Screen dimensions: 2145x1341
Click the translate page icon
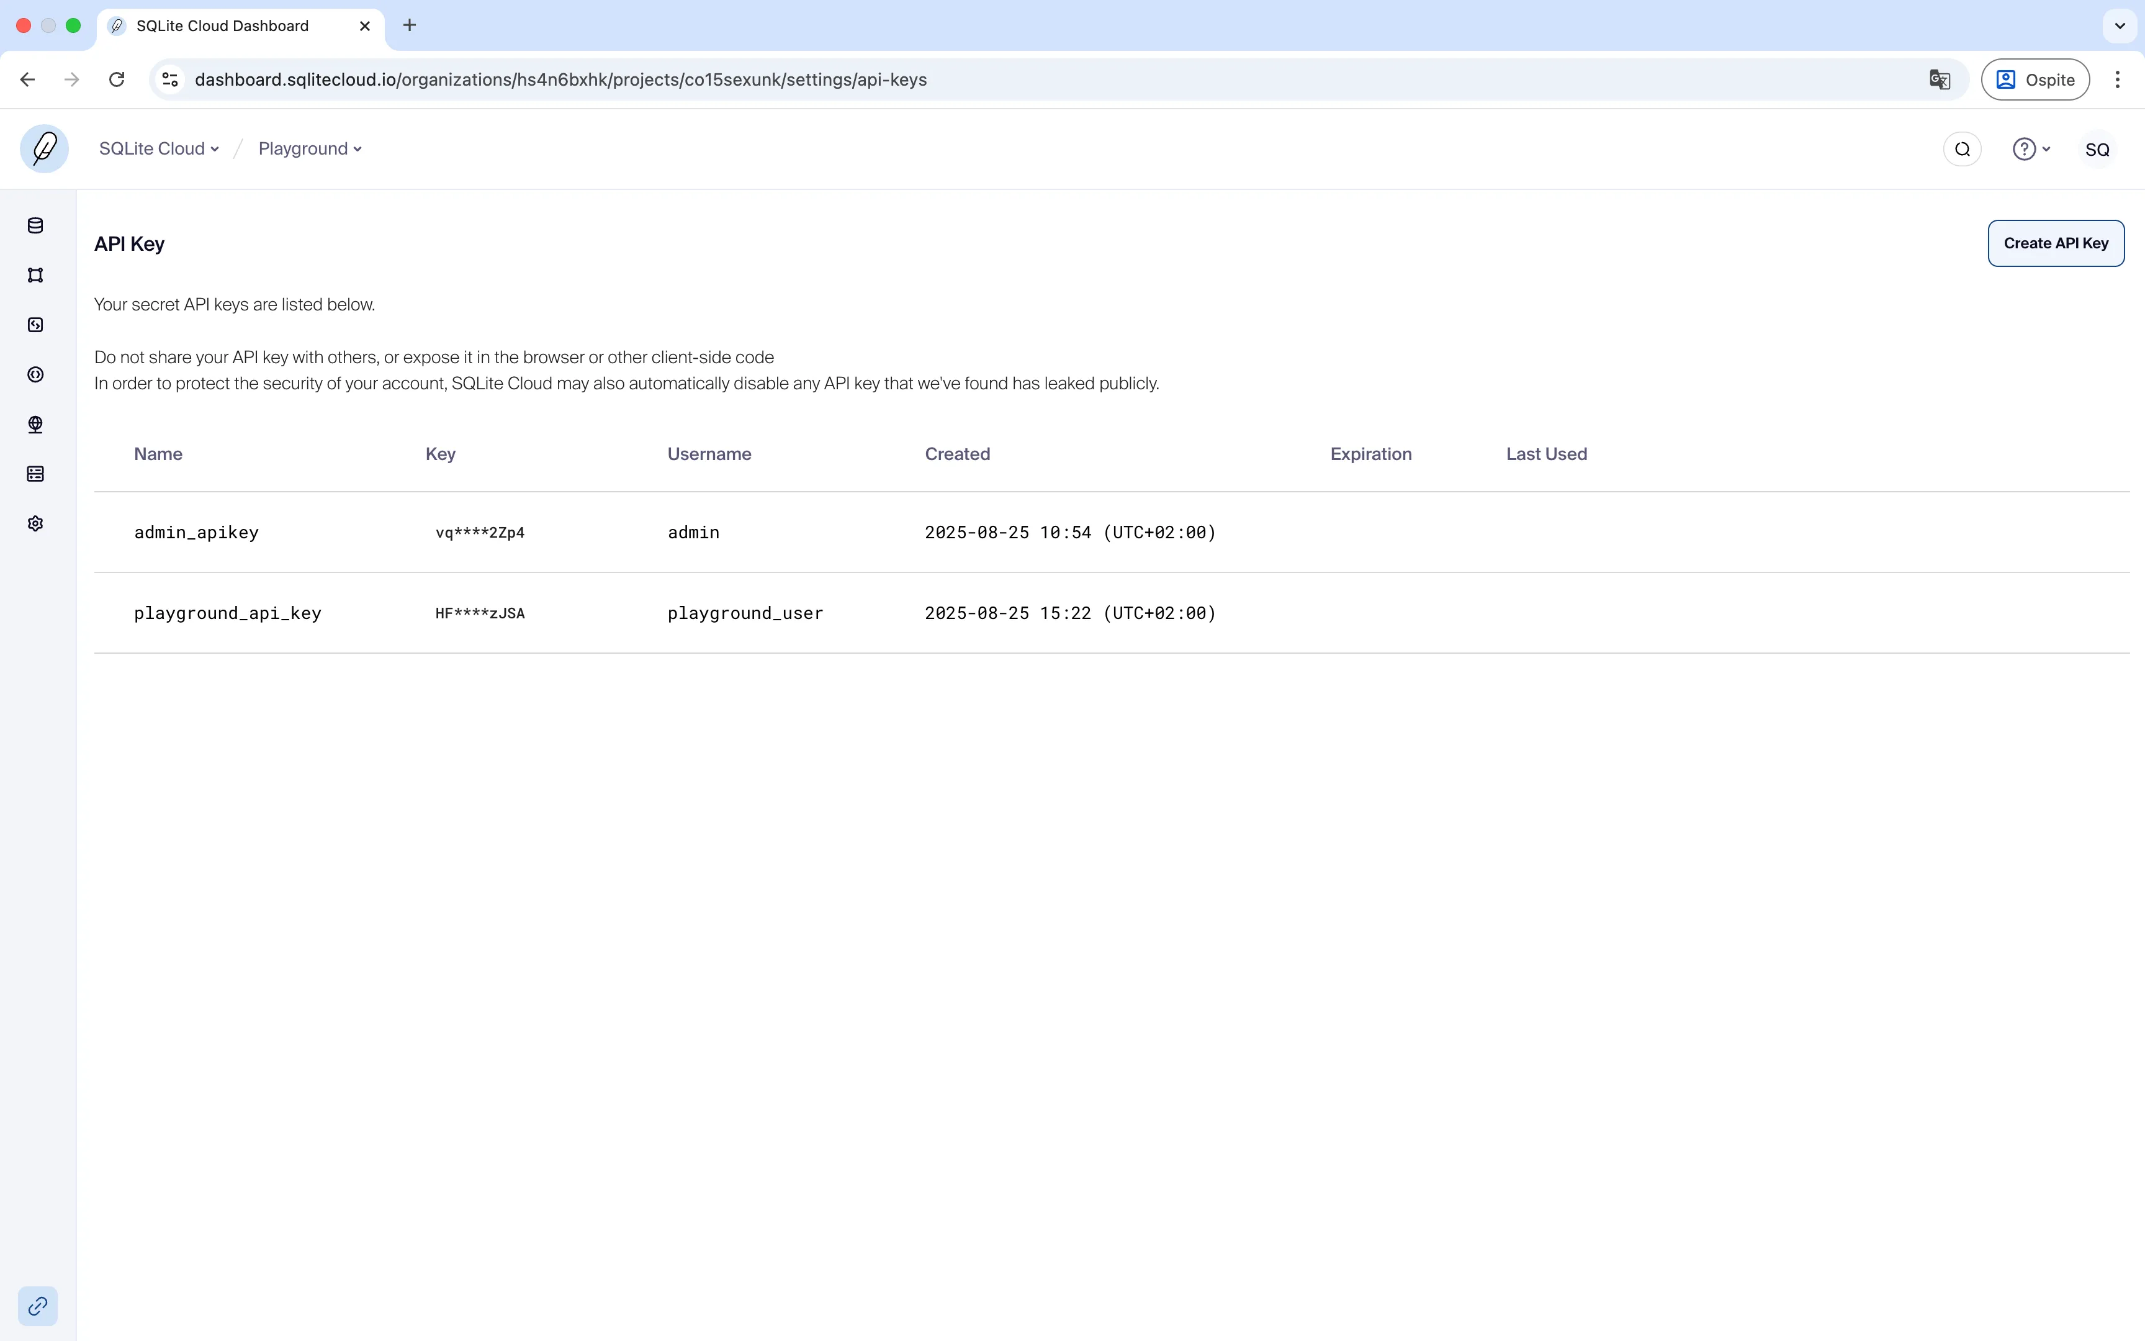tap(1940, 80)
